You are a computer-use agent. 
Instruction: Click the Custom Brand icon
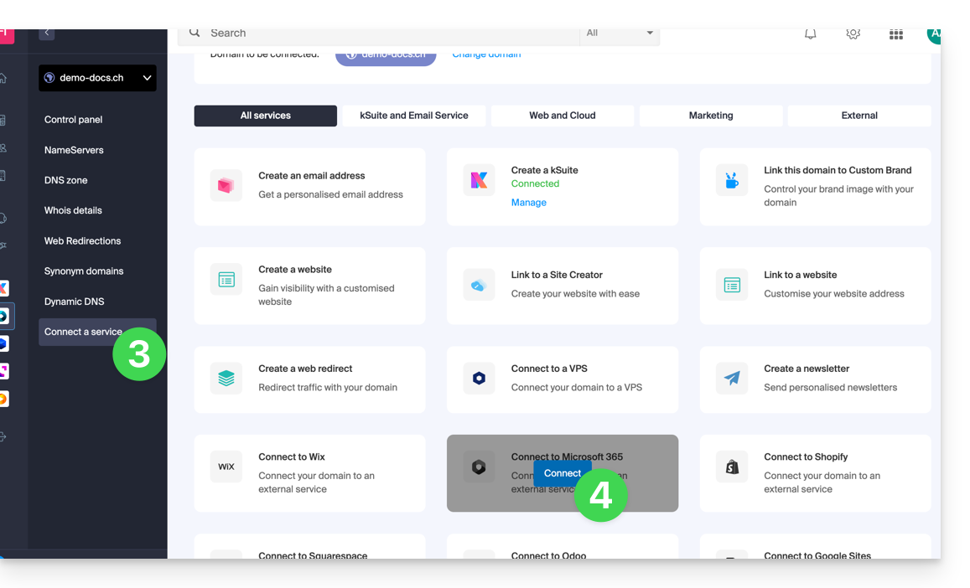coord(732,180)
